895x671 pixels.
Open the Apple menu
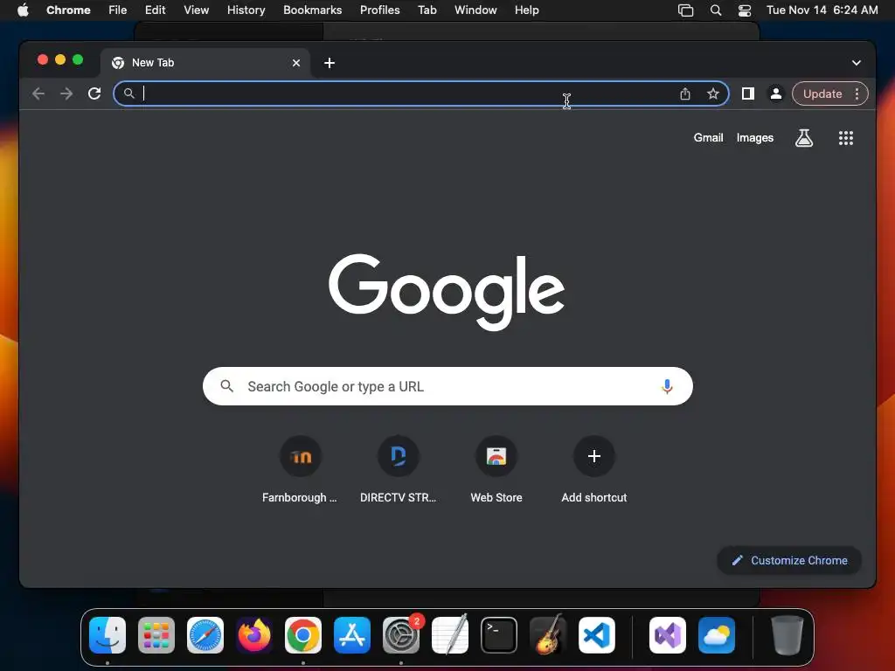pos(23,10)
